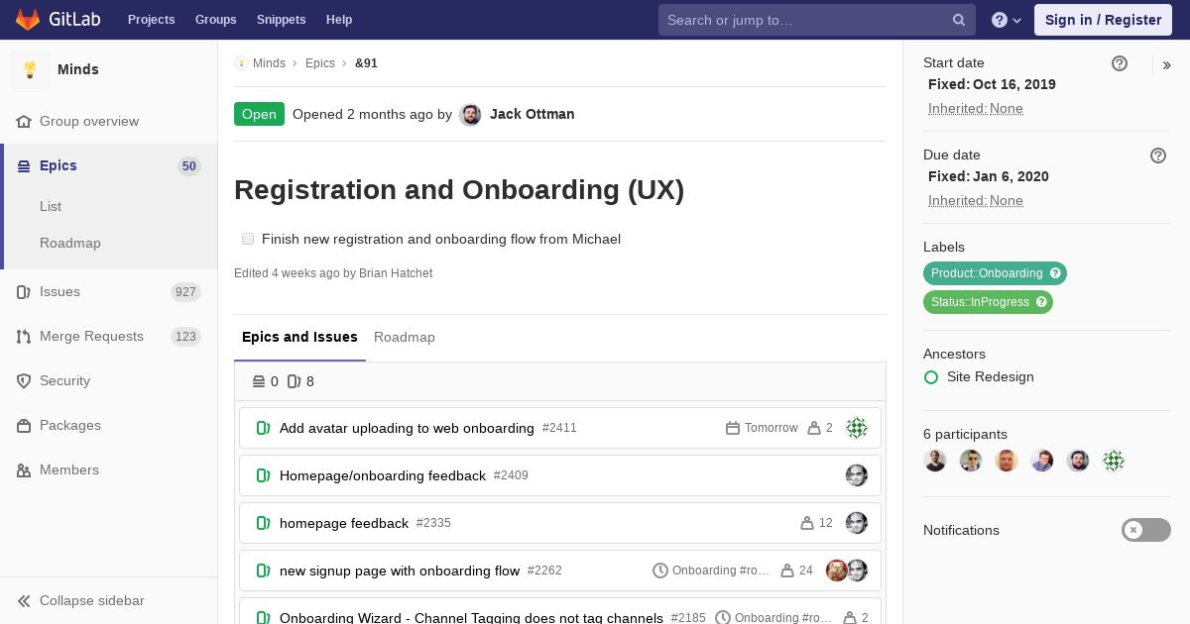Click the Start date help icon
1190x624 pixels.
[1120, 63]
